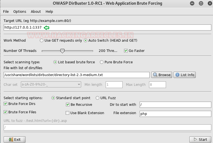Toggle Brute Force Files checkbox

tap(6, 112)
